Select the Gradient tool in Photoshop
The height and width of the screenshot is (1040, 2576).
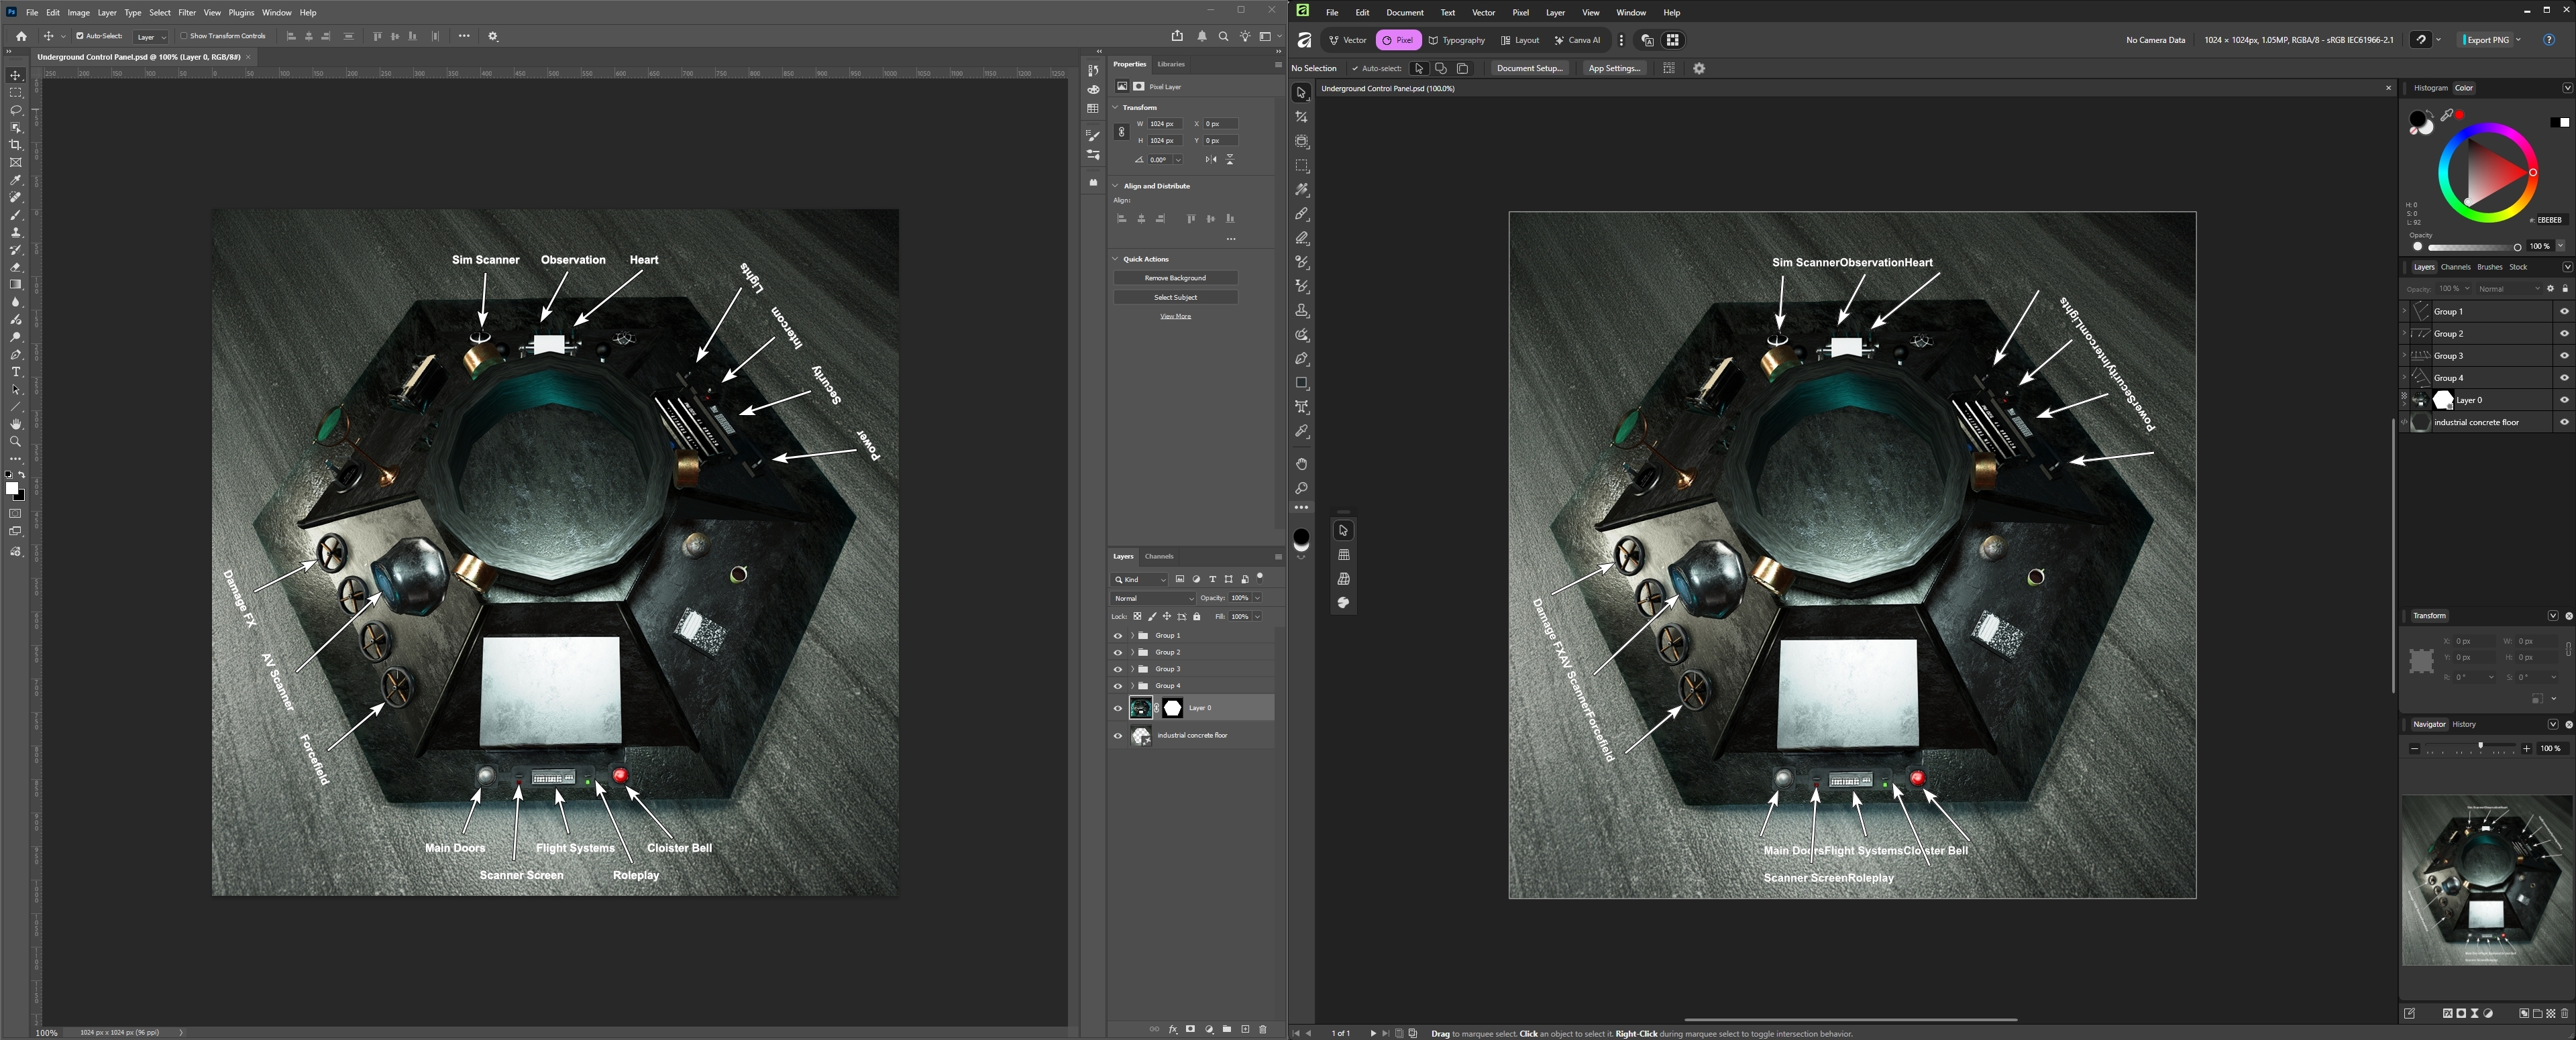click(x=16, y=285)
